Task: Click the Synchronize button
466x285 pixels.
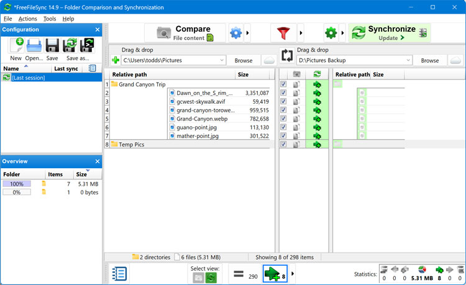Action: click(390, 33)
